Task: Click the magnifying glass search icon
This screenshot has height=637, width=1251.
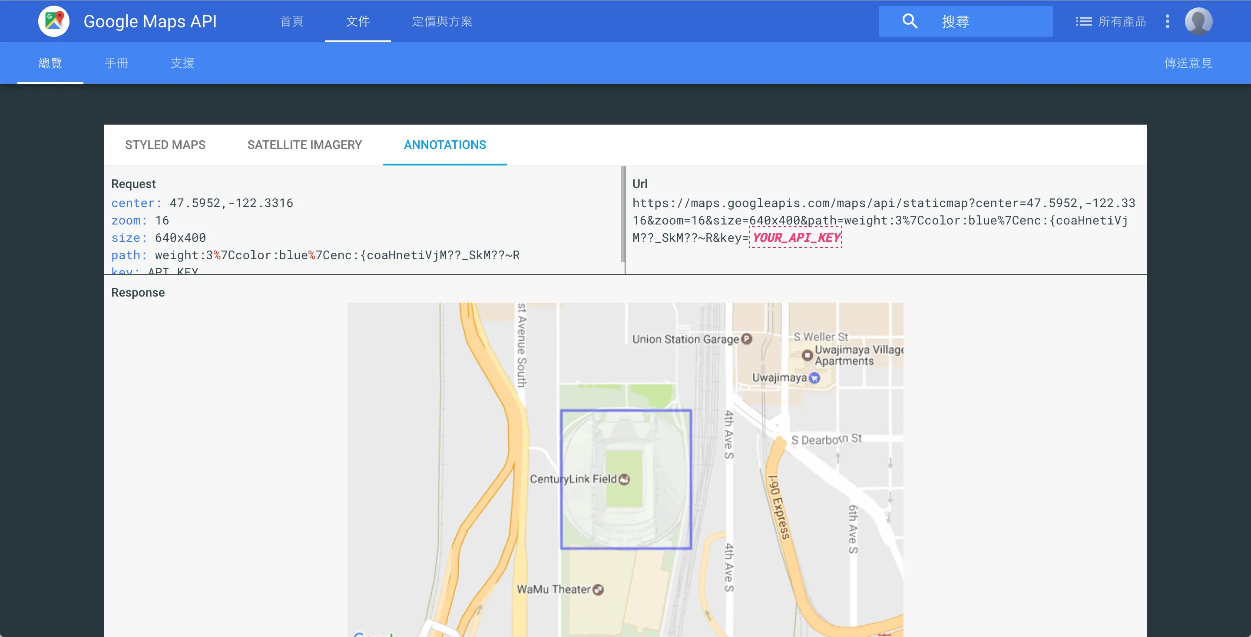Action: click(910, 21)
